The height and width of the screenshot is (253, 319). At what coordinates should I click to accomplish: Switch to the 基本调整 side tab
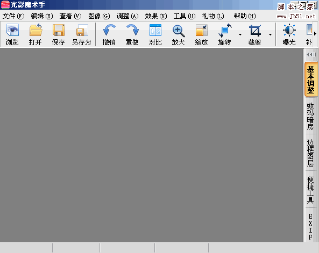[310, 79]
